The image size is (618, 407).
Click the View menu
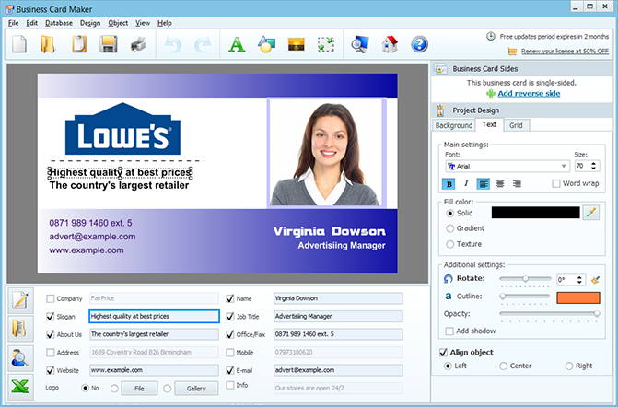coord(143,23)
